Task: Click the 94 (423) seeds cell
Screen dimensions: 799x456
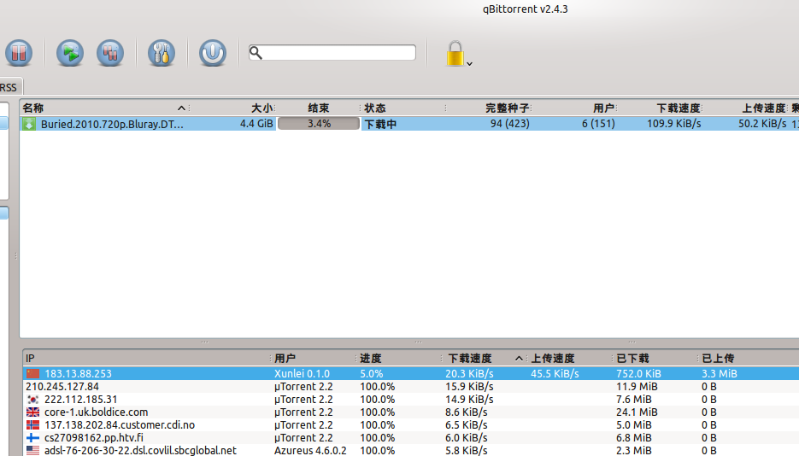Action: (x=509, y=124)
